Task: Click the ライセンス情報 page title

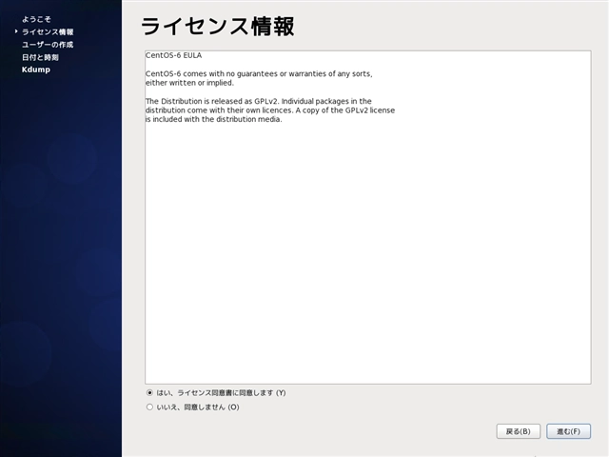Action: click(x=218, y=27)
